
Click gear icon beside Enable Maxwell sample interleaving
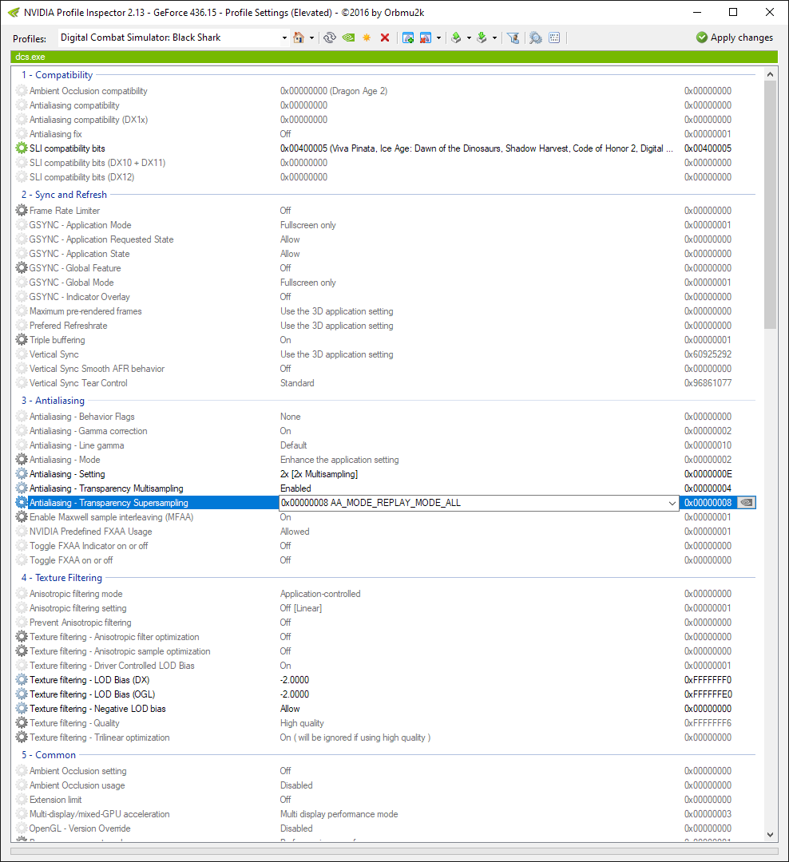coord(22,516)
